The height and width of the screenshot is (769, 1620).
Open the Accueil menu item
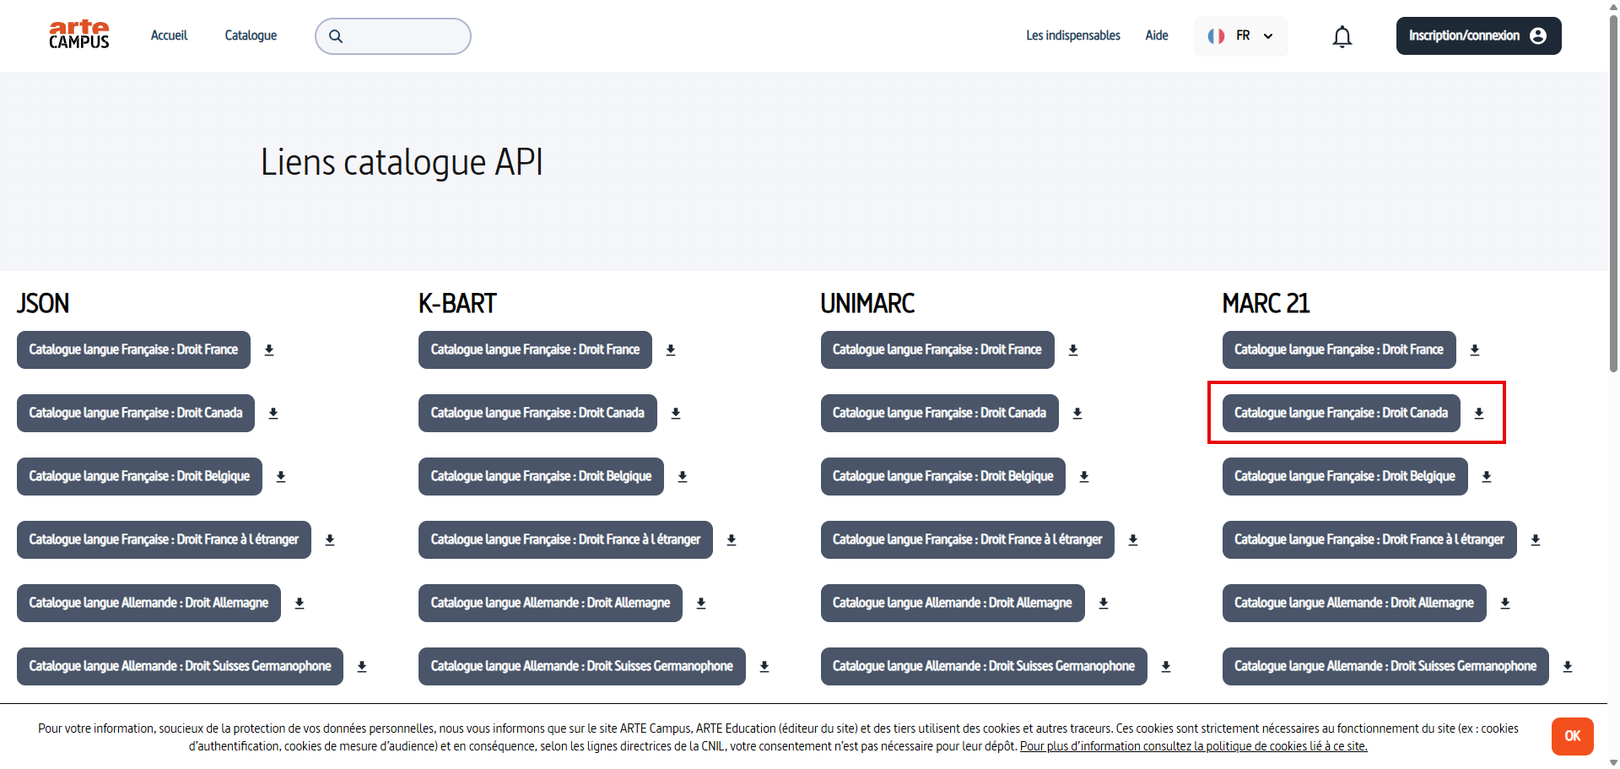pos(169,35)
